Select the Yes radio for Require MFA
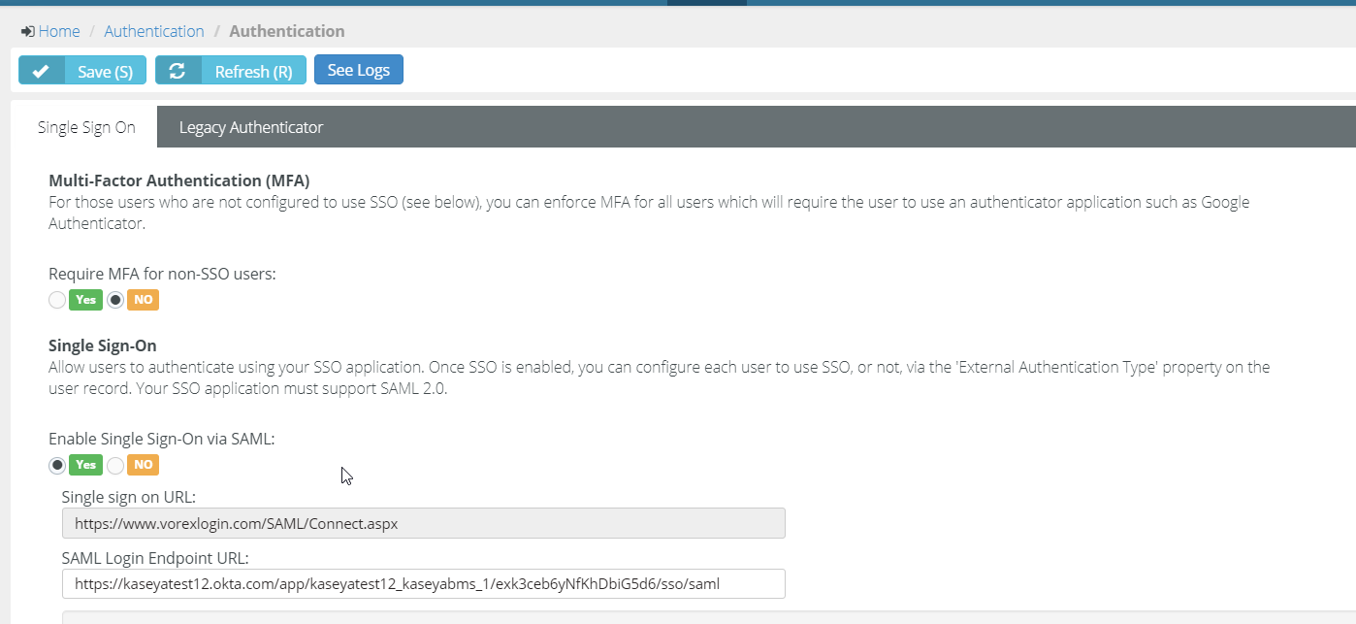 (x=57, y=300)
